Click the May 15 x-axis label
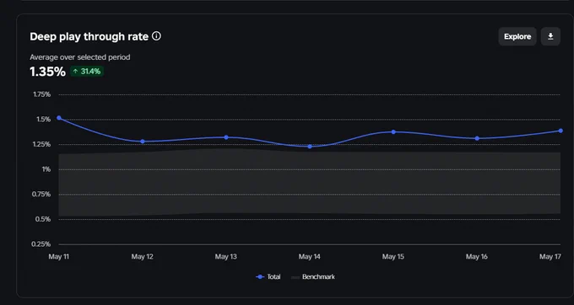This screenshot has width=574, height=305. click(393, 257)
